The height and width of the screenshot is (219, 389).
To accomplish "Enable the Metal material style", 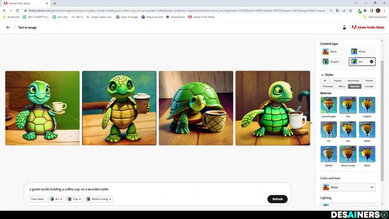I will click(x=367, y=130).
